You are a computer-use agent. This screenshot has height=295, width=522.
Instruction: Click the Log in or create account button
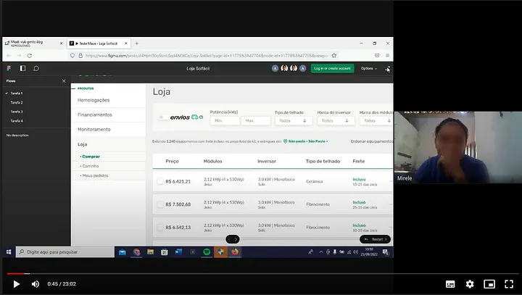(x=332, y=68)
